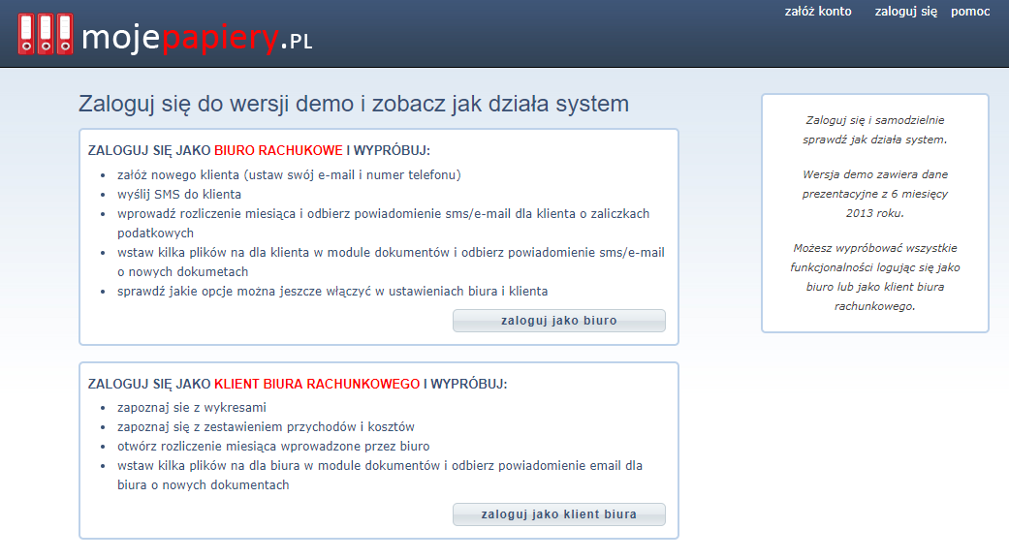Click the red 'BIURO RACHUKOWE' heading text
The height and width of the screenshot is (560, 1009).
click(278, 151)
